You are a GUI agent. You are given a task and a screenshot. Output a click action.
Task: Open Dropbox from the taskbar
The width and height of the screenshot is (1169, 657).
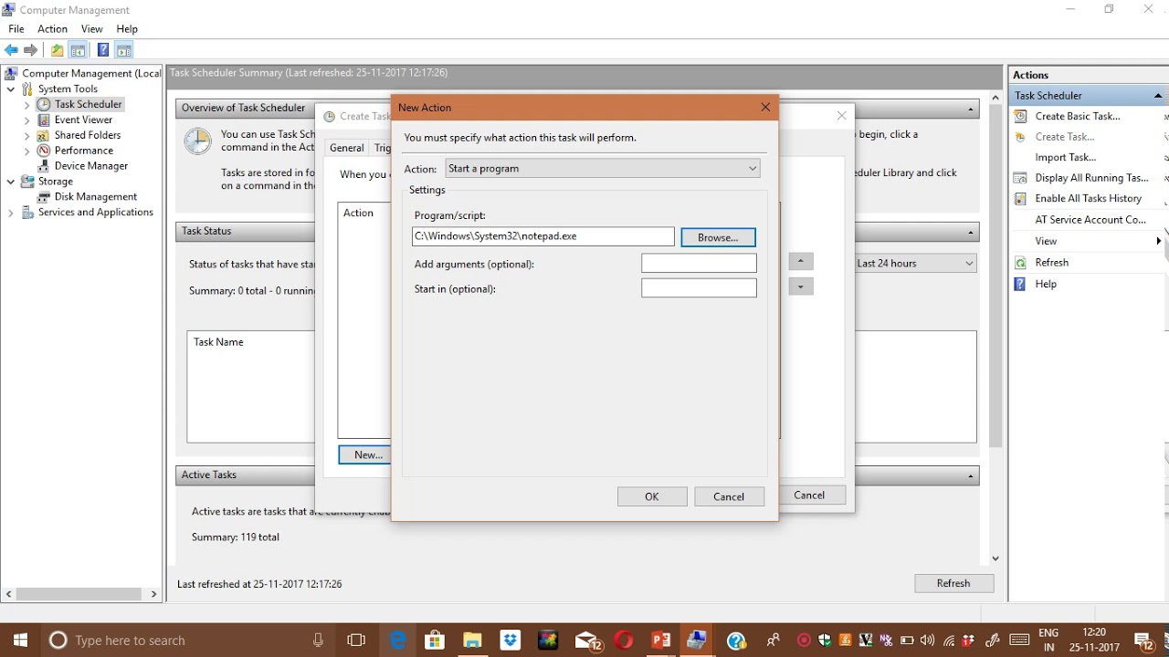pos(510,641)
